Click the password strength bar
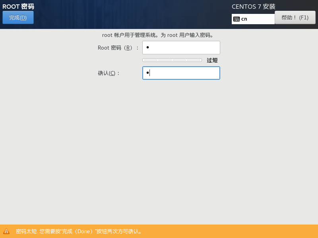This screenshot has width=318, height=238. click(x=172, y=60)
